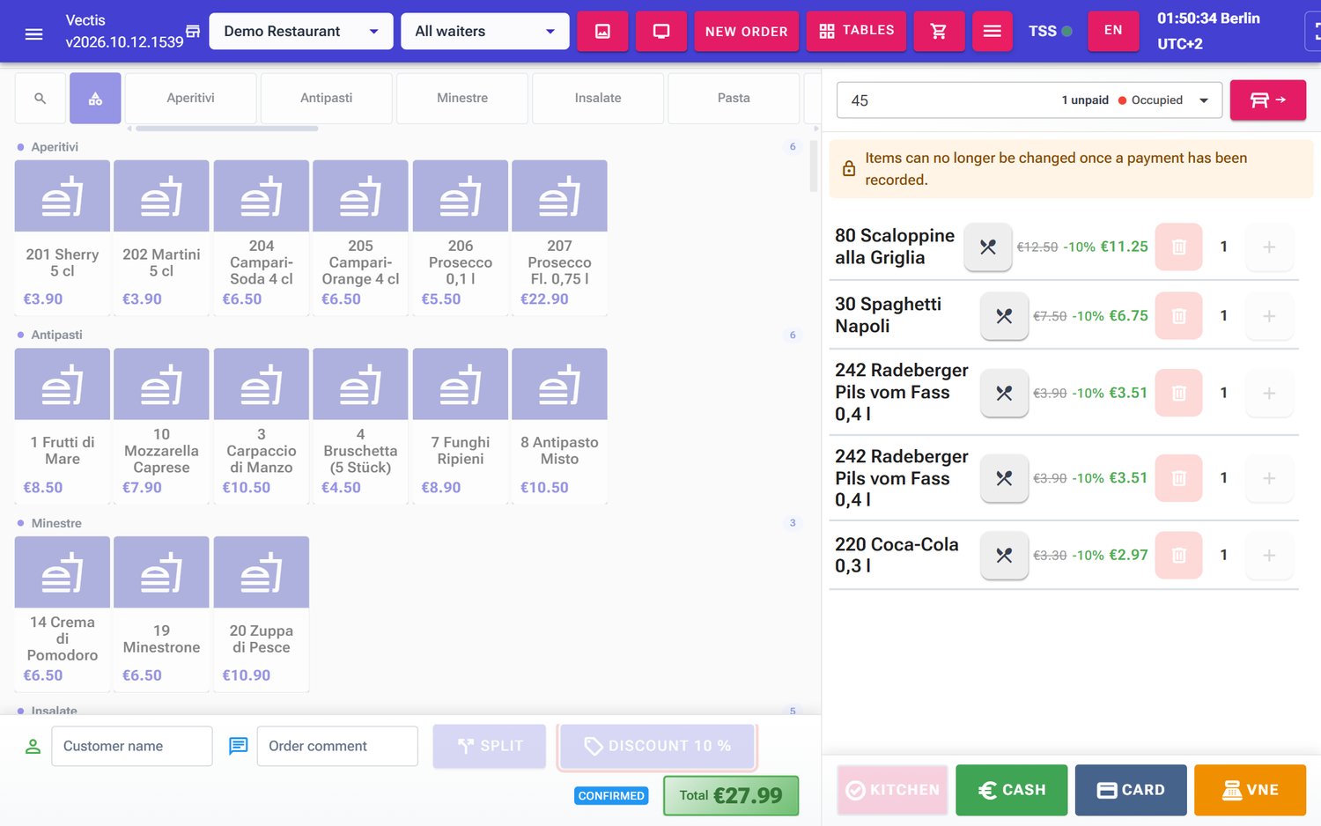
Task: Expand the table 45 selector dropdown
Action: pyautogui.click(x=1029, y=100)
